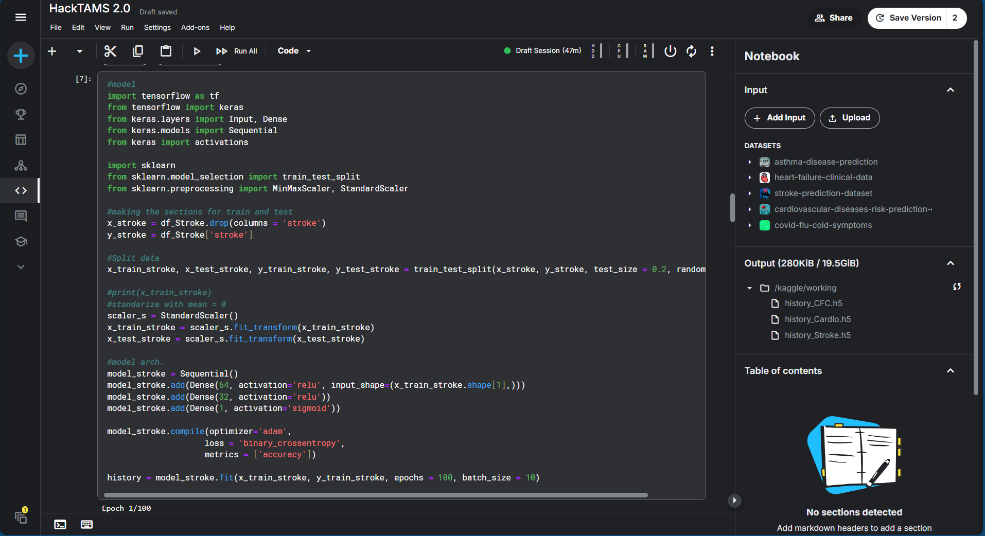Screen dimensions: 985x536
Task: Run the current cell with play icon
Action: [x=197, y=51]
